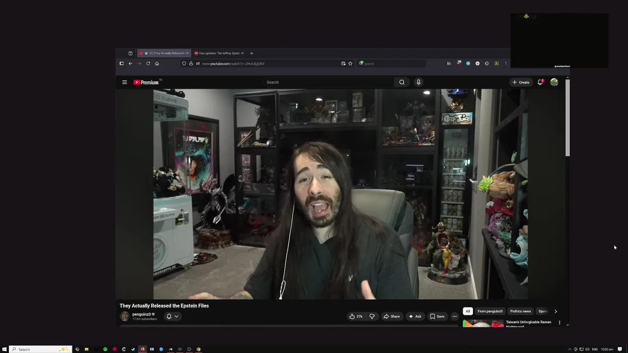Click ENG language indicator in taskbar

click(595, 349)
